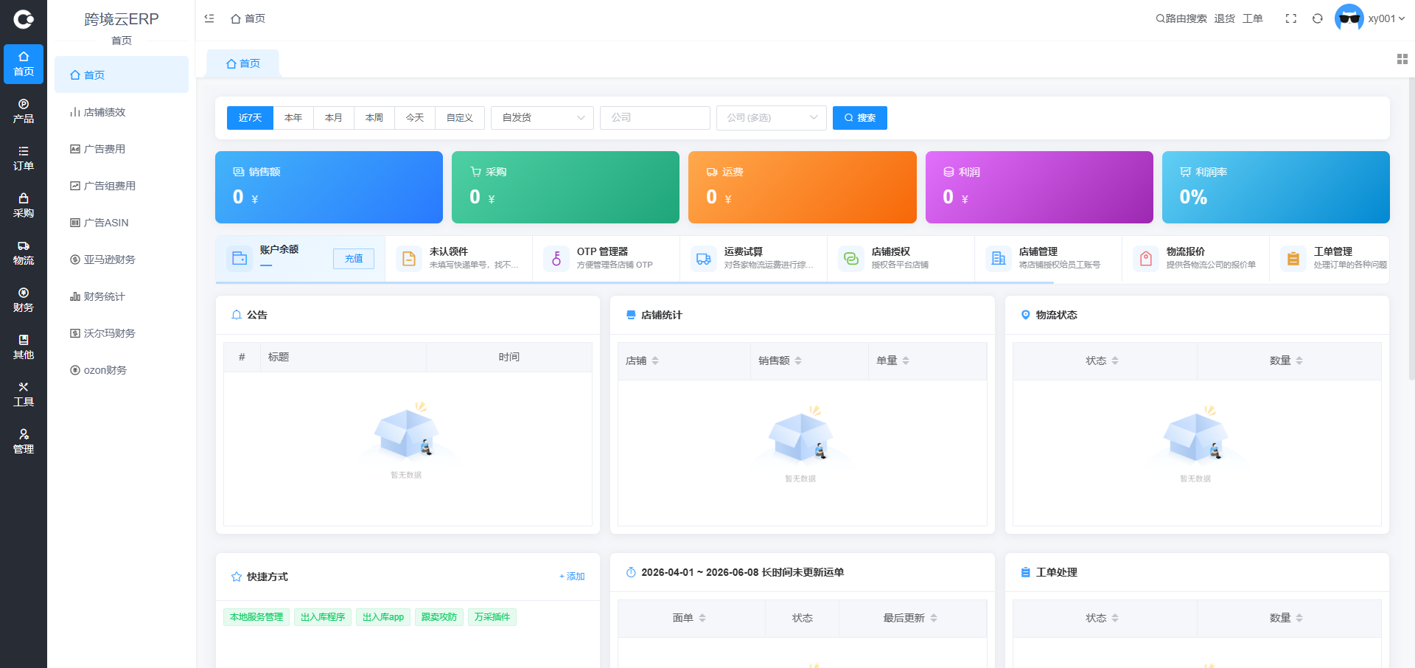Expand the xy001 user dropdown
Image resolution: width=1415 pixels, height=668 pixels.
point(1386,18)
